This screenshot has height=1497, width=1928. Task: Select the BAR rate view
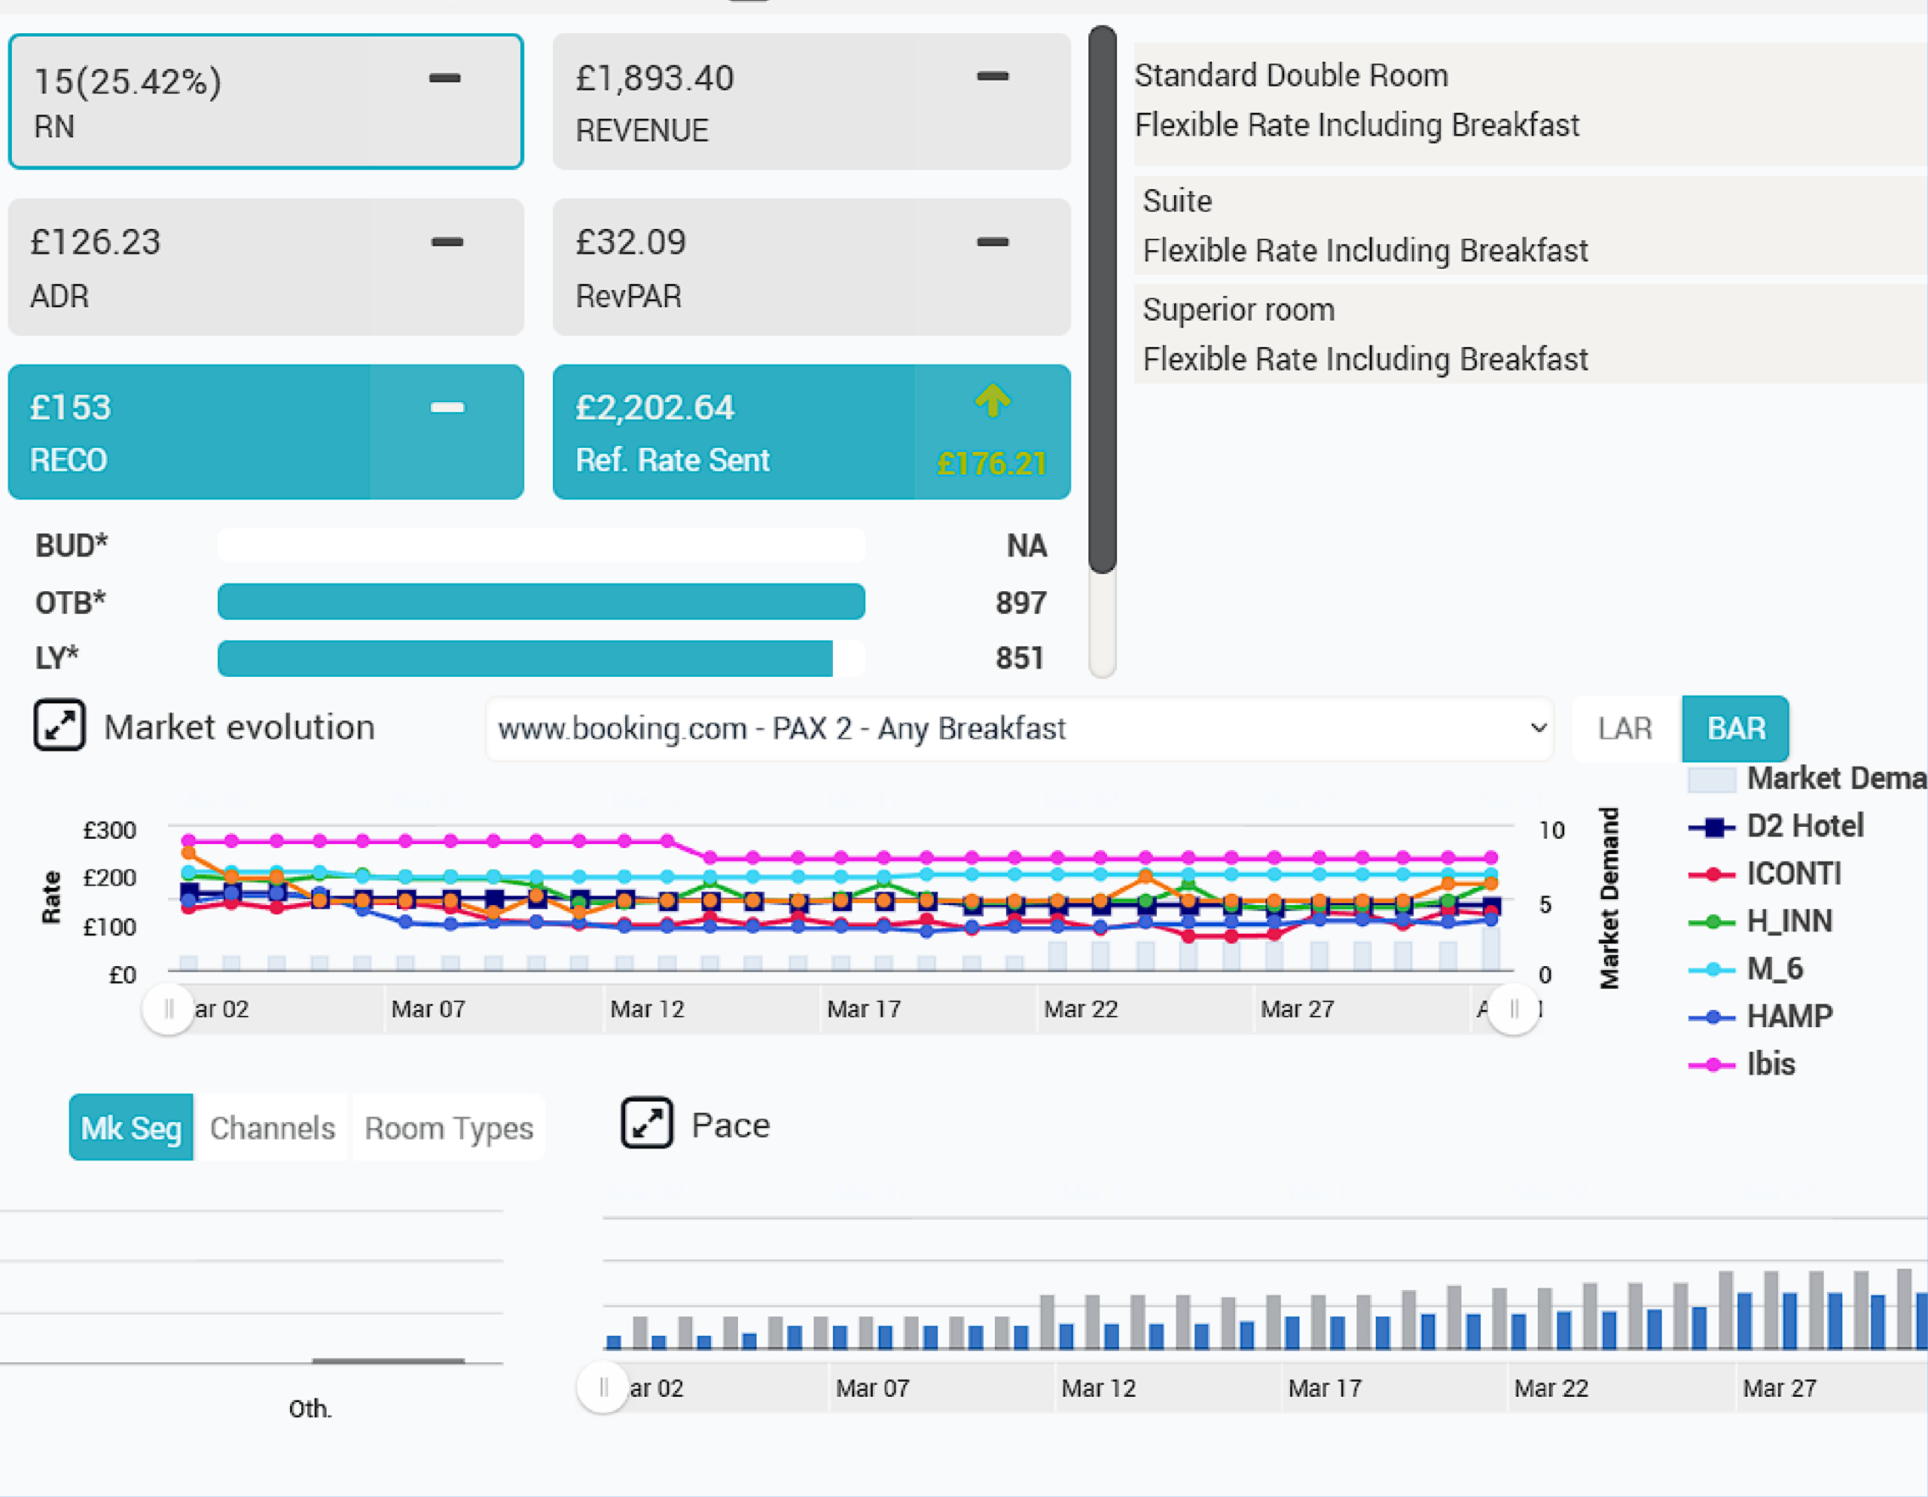tap(1735, 729)
